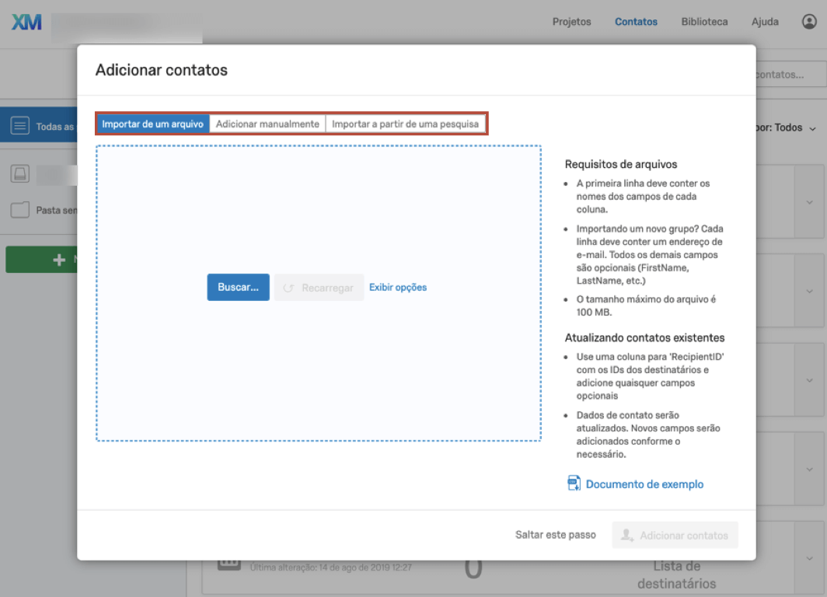Click the green plus button in sidebar

click(42, 260)
